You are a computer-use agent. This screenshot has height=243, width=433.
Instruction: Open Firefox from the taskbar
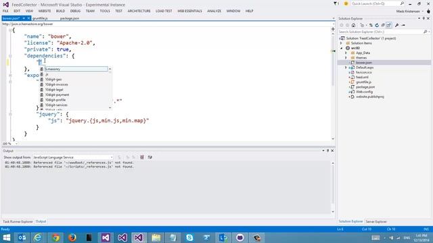tap(72, 238)
